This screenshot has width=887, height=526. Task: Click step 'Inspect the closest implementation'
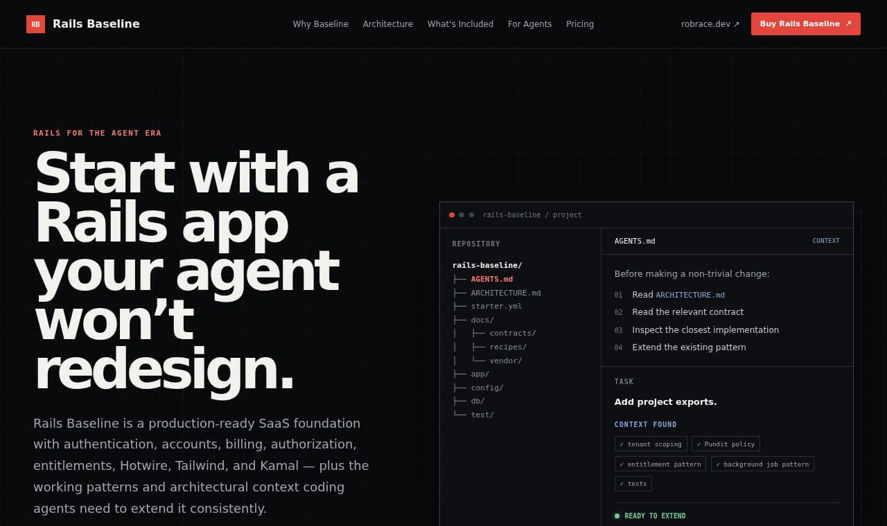coord(705,330)
